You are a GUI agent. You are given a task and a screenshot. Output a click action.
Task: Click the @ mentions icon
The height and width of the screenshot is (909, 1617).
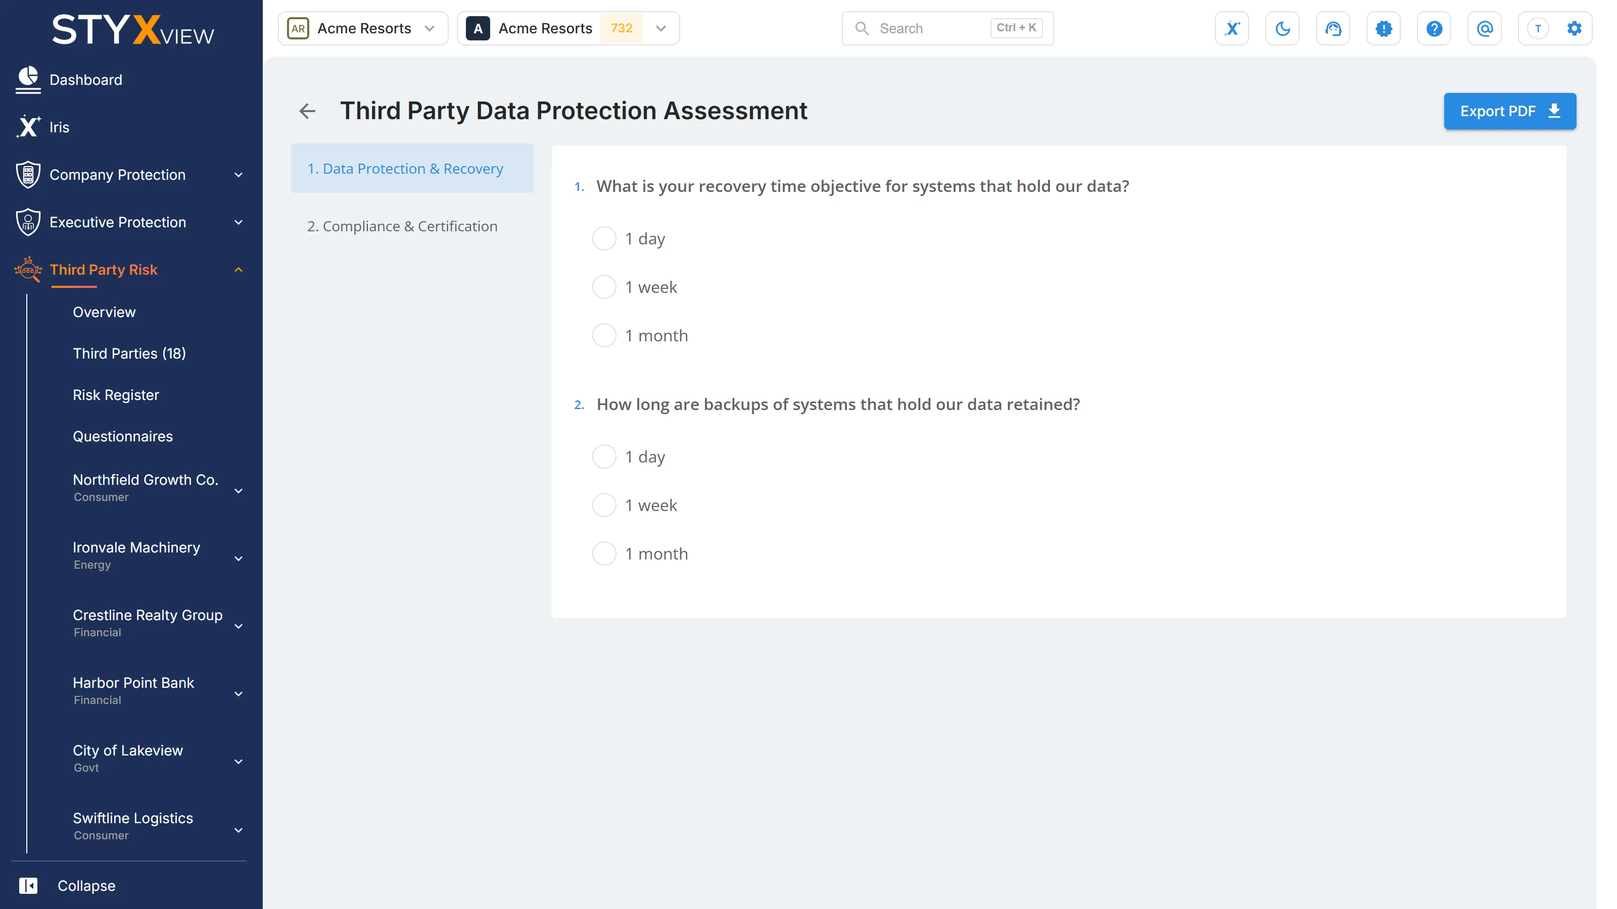[1485, 28]
